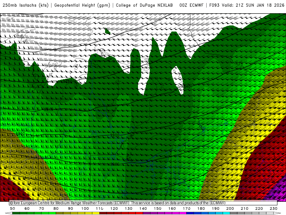
Task: Click the '170' value on the color scale
Action: point(187,209)
